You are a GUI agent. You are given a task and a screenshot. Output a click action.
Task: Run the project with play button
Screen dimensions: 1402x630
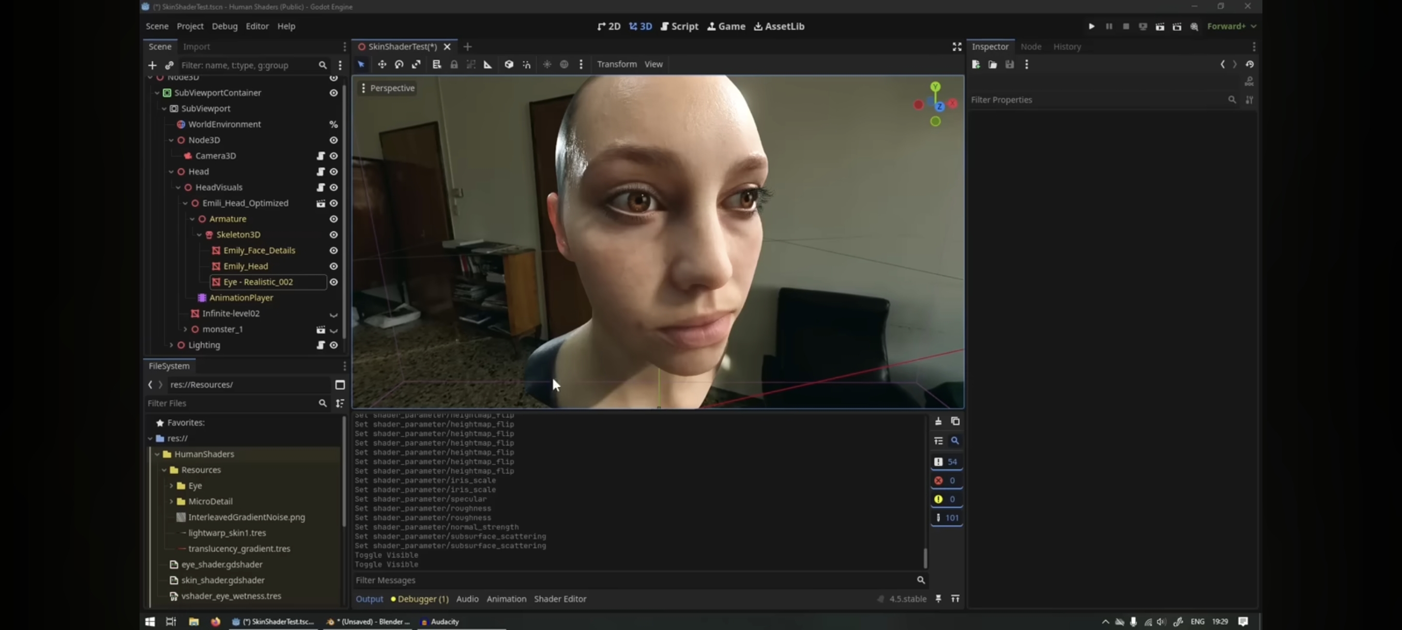tap(1091, 26)
